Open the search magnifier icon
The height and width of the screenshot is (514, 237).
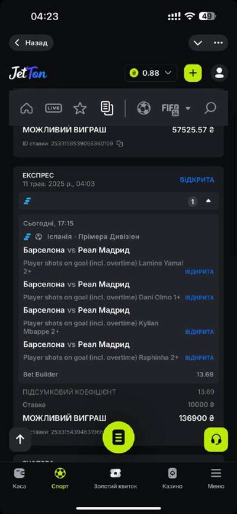[x=210, y=108]
